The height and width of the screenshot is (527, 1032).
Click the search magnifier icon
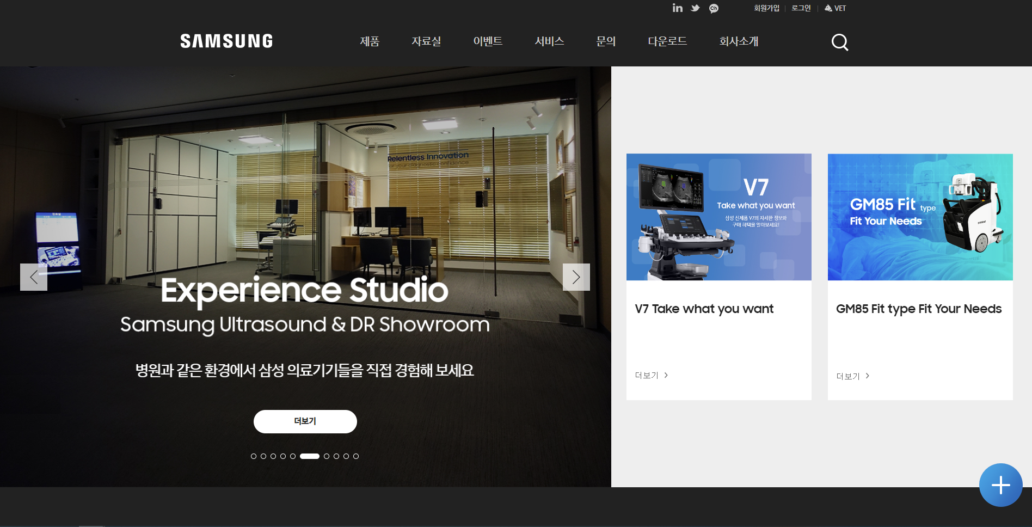[x=840, y=42]
